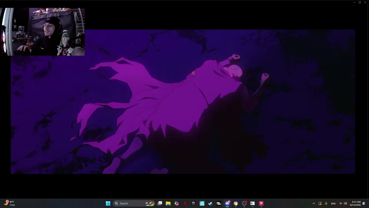Image resolution: width=369 pixels, height=208 pixels.
Task: Open the Wi-Fi network tray icon
Action: [340, 203]
